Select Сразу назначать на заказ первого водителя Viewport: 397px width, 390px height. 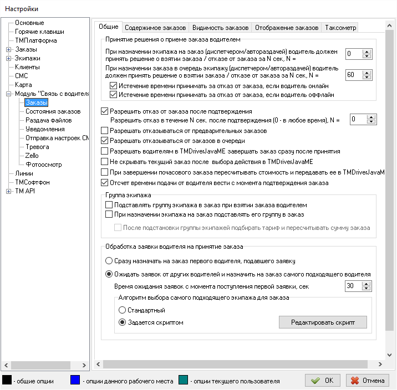(109, 260)
